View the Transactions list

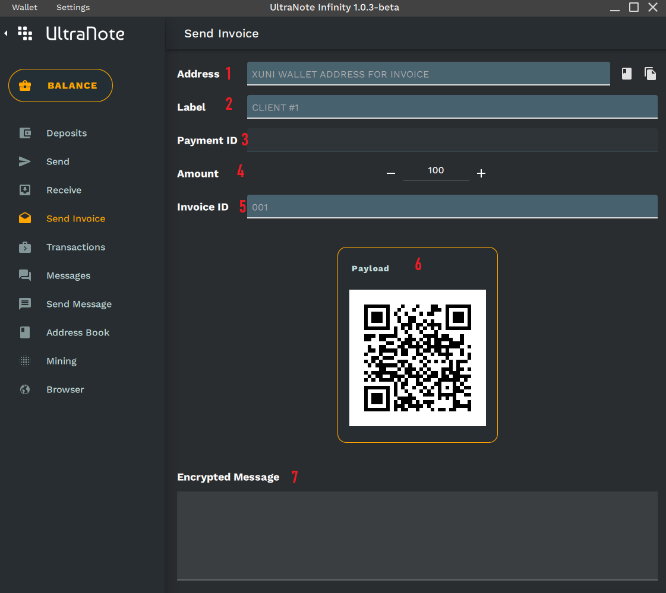point(75,247)
